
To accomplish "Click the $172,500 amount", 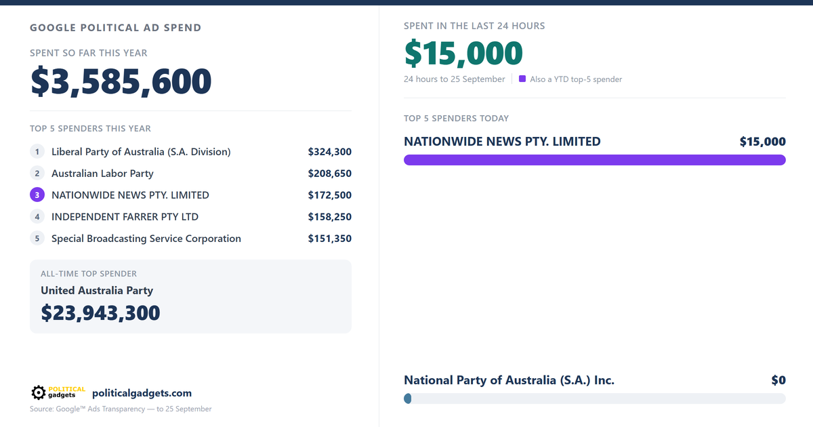I will click(x=330, y=195).
